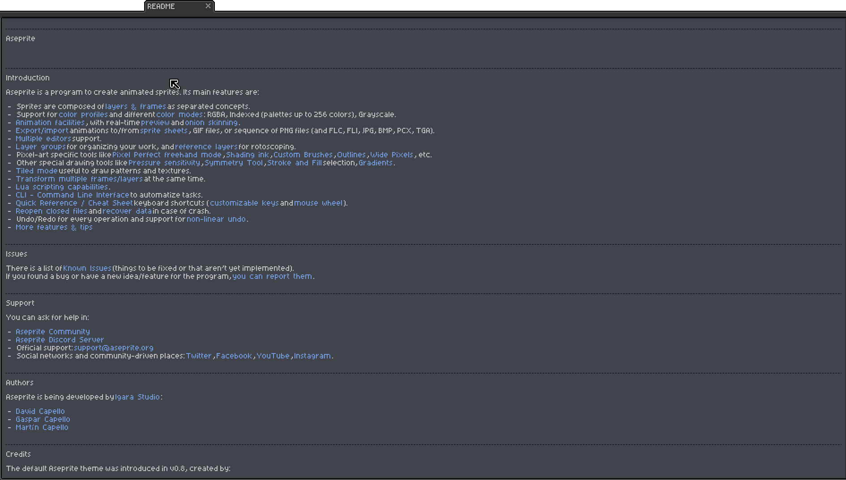The width and height of the screenshot is (846, 480).
Task: Open the Multiple editors link
Action: click(43, 139)
